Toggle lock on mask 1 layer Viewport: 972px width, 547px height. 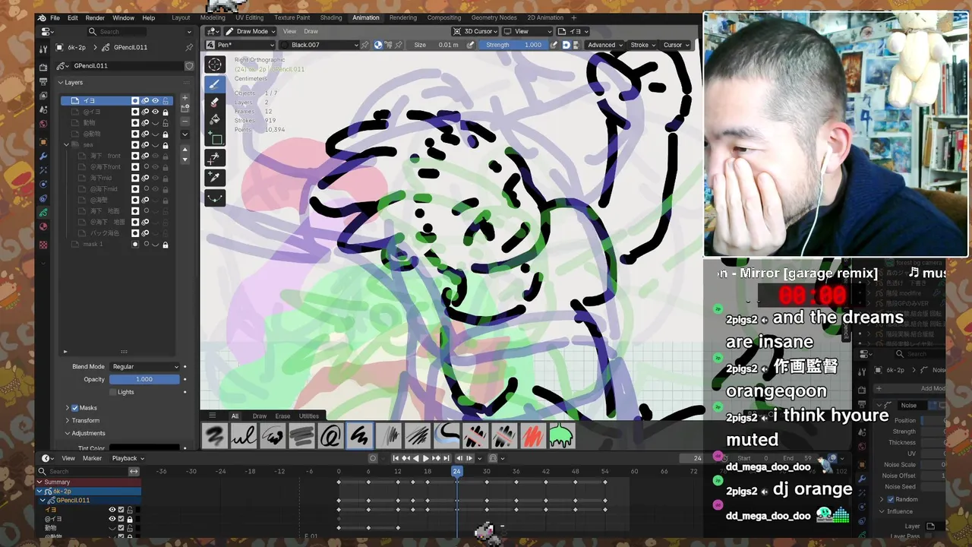[165, 245]
